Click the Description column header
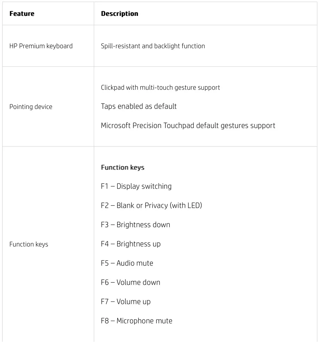The height and width of the screenshot is (343, 319). tap(120, 14)
